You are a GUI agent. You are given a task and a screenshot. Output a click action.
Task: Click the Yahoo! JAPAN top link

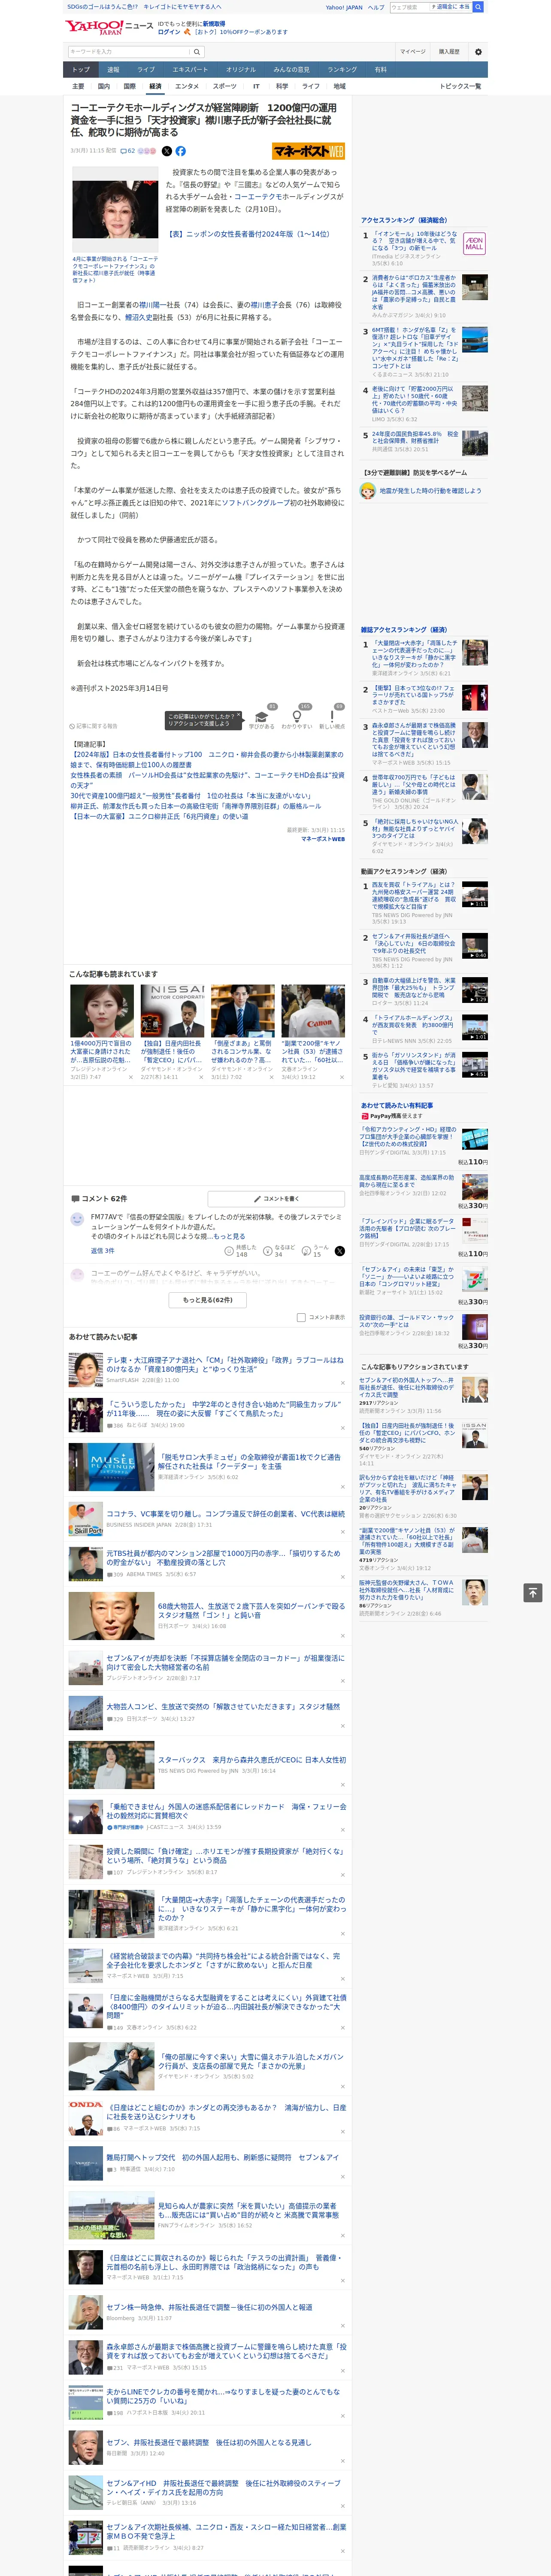pos(344,7)
